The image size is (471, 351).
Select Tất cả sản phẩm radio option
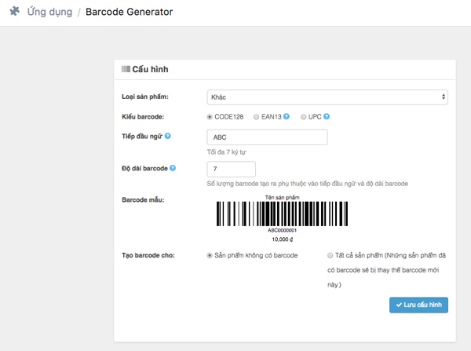click(x=330, y=255)
